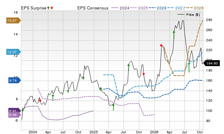Click the 2028 EPS consensus legend entry
The image size is (224, 134).
(x=195, y=8)
